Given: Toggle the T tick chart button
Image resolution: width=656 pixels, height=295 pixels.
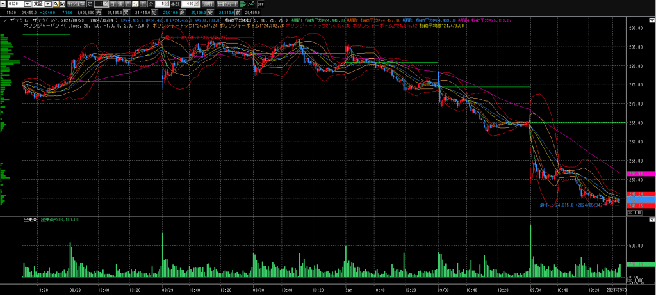Looking at the screenshot, I should pos(142,4).
